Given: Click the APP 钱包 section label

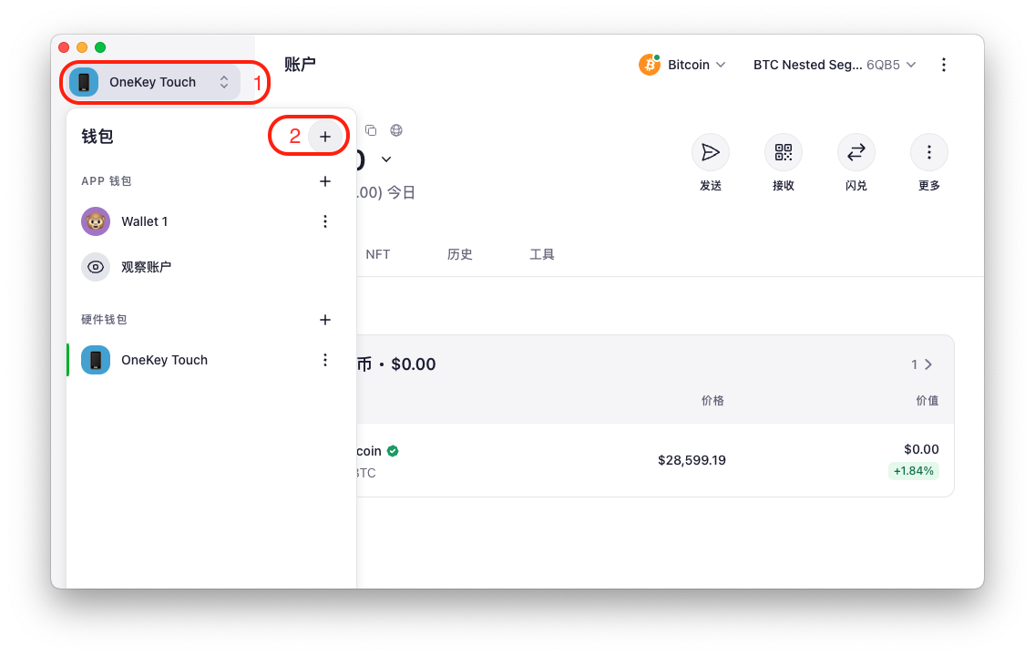Looking at the screenshot, I should pyautogui.click(x=107, y=181).
